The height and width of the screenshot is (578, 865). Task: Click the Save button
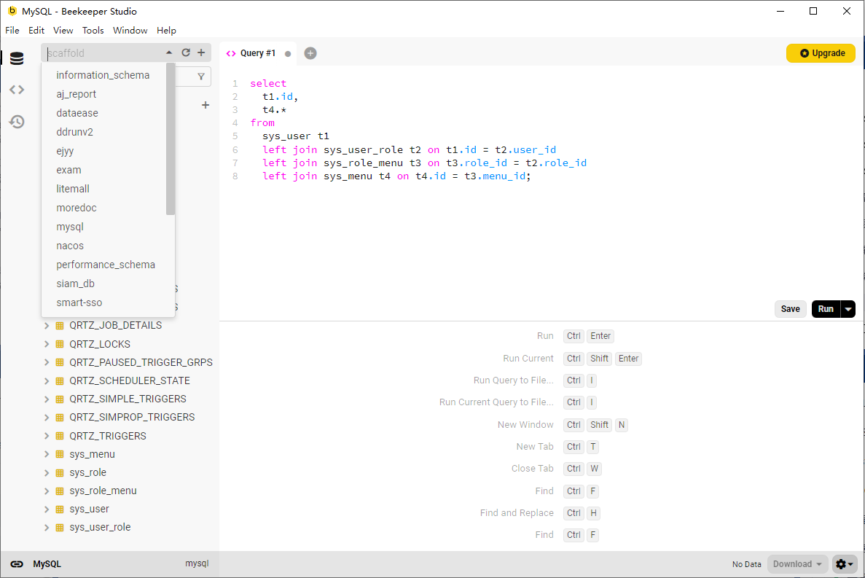(x=790, y=308)
